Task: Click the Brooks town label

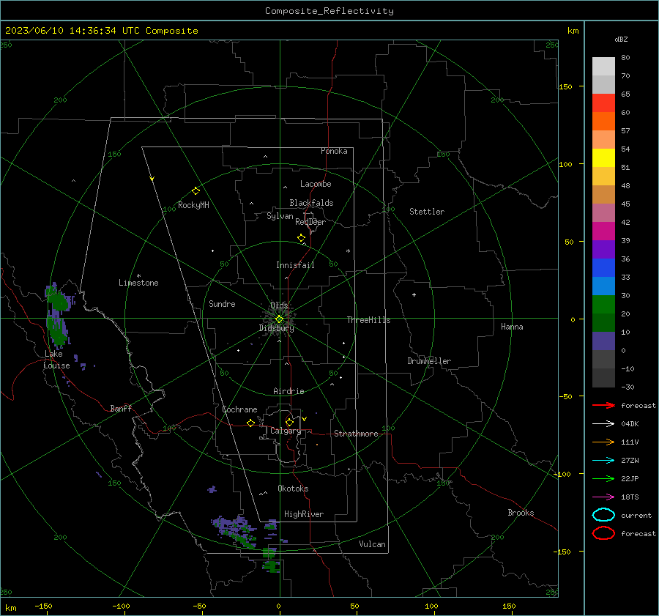Action: pos(521,513)
